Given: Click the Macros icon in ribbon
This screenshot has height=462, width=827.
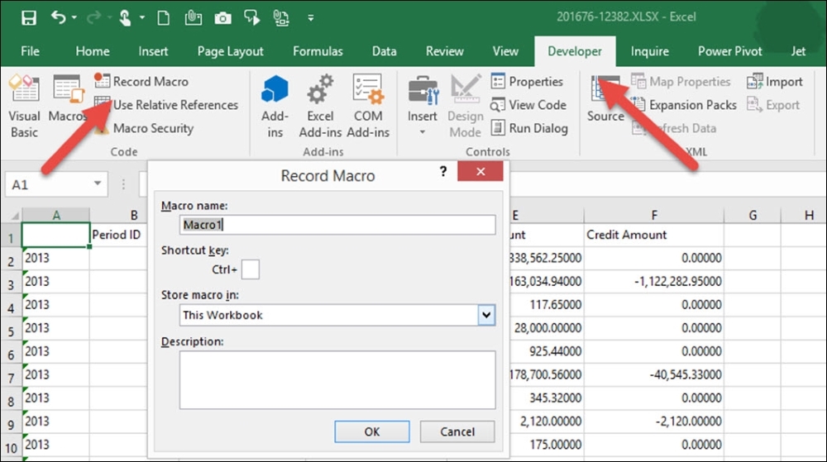Looking at the screenshot, I should point(66,99).
